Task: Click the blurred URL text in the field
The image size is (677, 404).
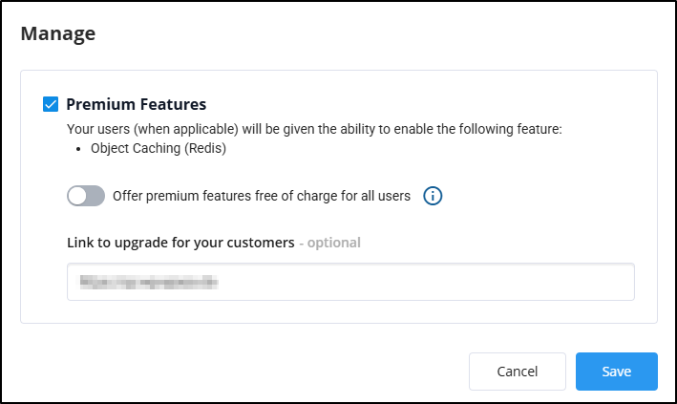Action: click(x=148, y=283)
